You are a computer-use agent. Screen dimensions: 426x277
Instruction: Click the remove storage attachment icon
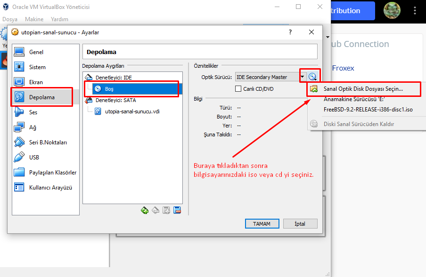click(x=177, y=210)
